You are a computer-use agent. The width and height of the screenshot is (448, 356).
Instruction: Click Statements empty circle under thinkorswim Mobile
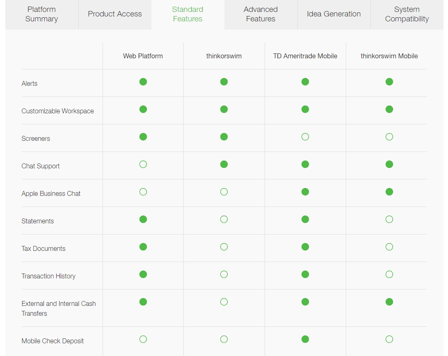[x=389, y=219]
